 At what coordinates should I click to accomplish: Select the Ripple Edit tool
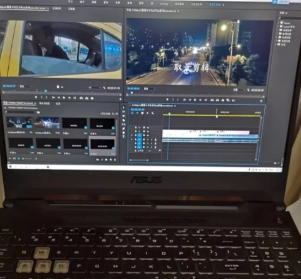(124, 116)
